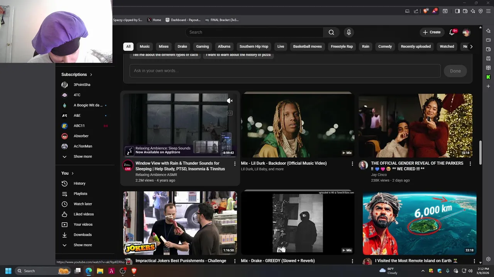Screen dimensions: 494x277
Task: Open Windows Start menu
Action: (8, 271)
